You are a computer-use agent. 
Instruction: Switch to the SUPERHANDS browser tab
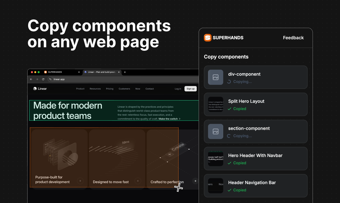[x=62, y=72]
